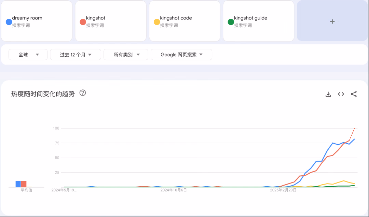Click the 2024年5月19 axis label
Screen dimensions: 369x217
click(64, 190)
